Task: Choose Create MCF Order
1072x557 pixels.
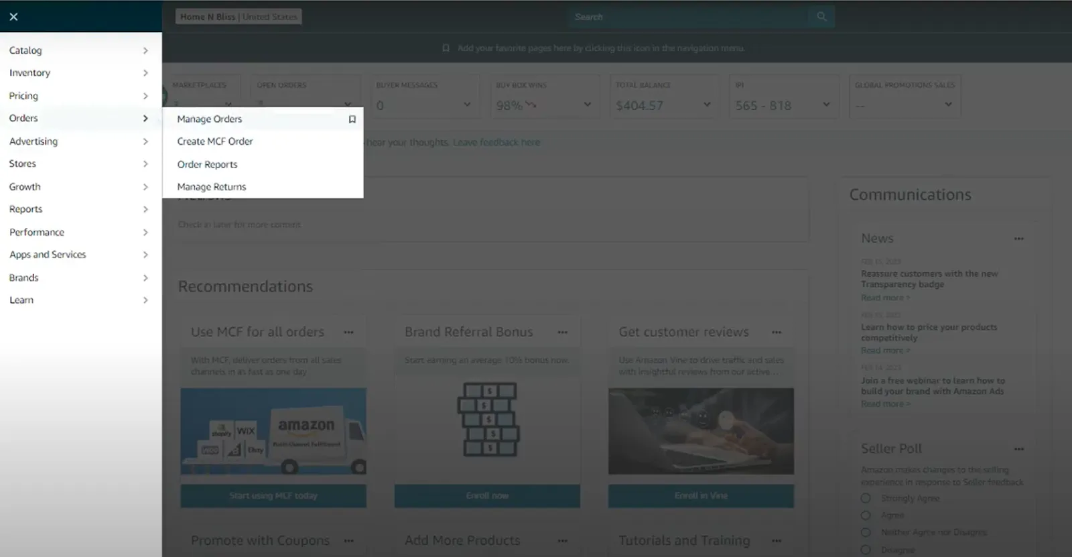Action: coord(215,141)
